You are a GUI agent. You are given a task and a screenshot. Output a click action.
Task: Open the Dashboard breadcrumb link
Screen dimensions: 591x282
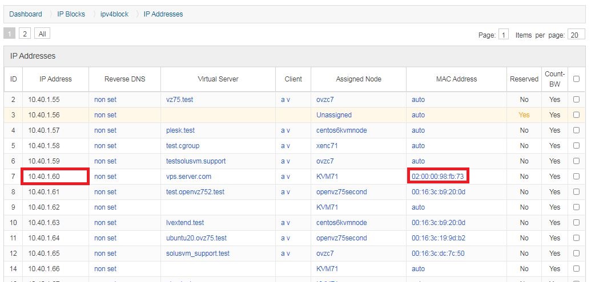[x=26, y=14]
